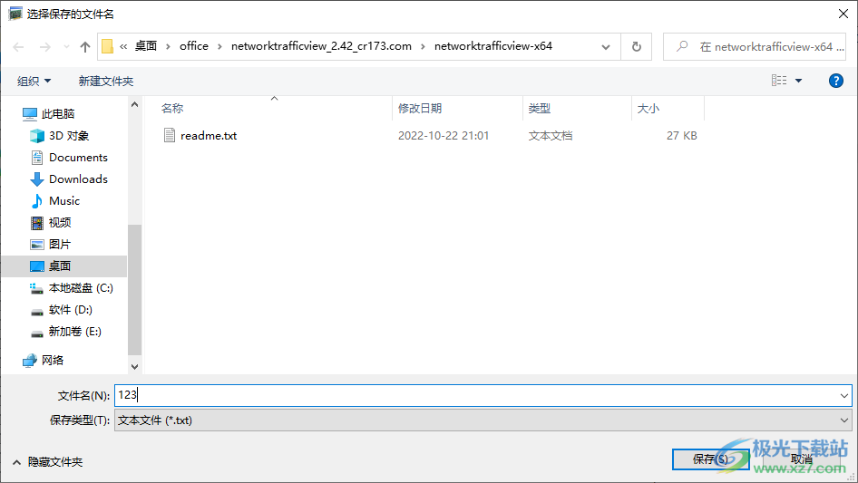858x483 pixels.
Task: Open 本地磁盘 (C:) drive
Action: point(81,288)
